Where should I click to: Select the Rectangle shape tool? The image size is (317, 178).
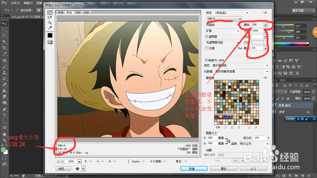pos(4,128)
